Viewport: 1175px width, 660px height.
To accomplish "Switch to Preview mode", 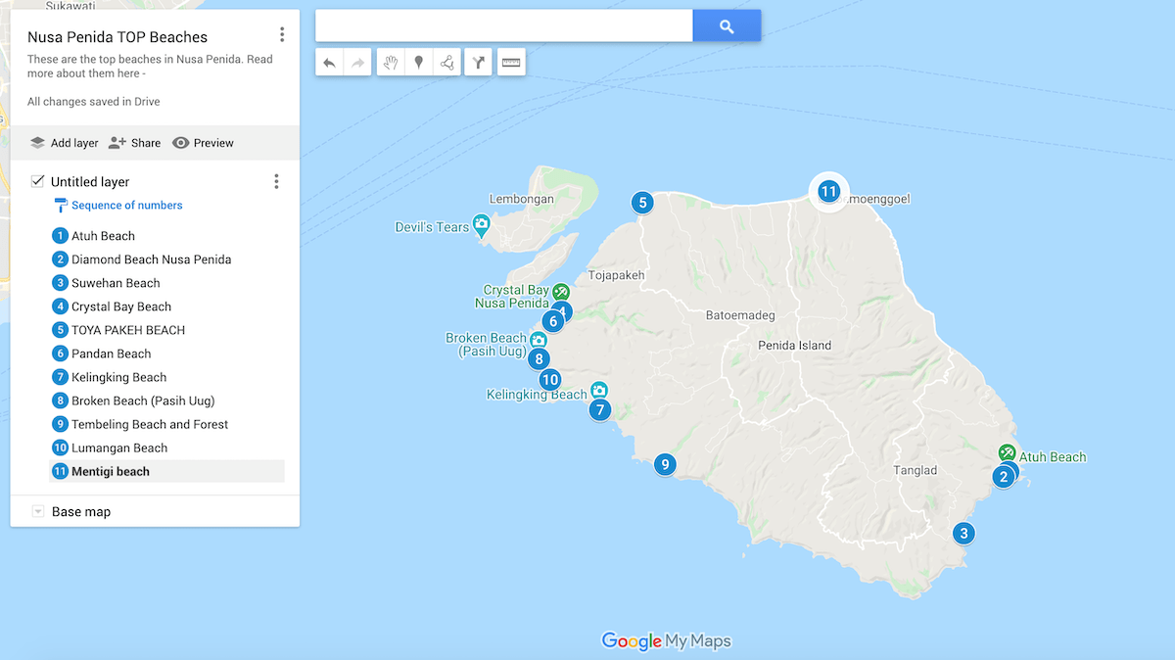I will (203, 142).
